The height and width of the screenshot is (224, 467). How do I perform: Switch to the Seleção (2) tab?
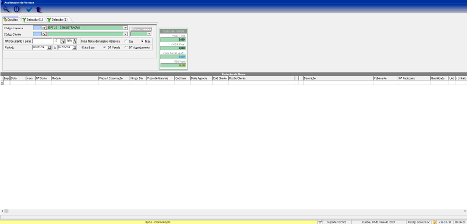[x=57, y=19]
